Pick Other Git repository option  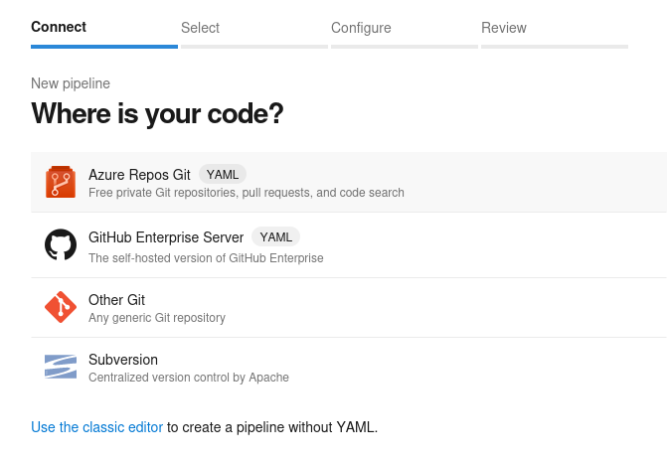click(x=349, y=308)
